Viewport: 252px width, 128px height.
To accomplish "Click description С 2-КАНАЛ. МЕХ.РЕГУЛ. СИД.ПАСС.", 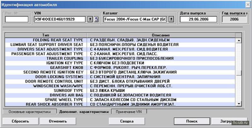I will pos(124,54).
